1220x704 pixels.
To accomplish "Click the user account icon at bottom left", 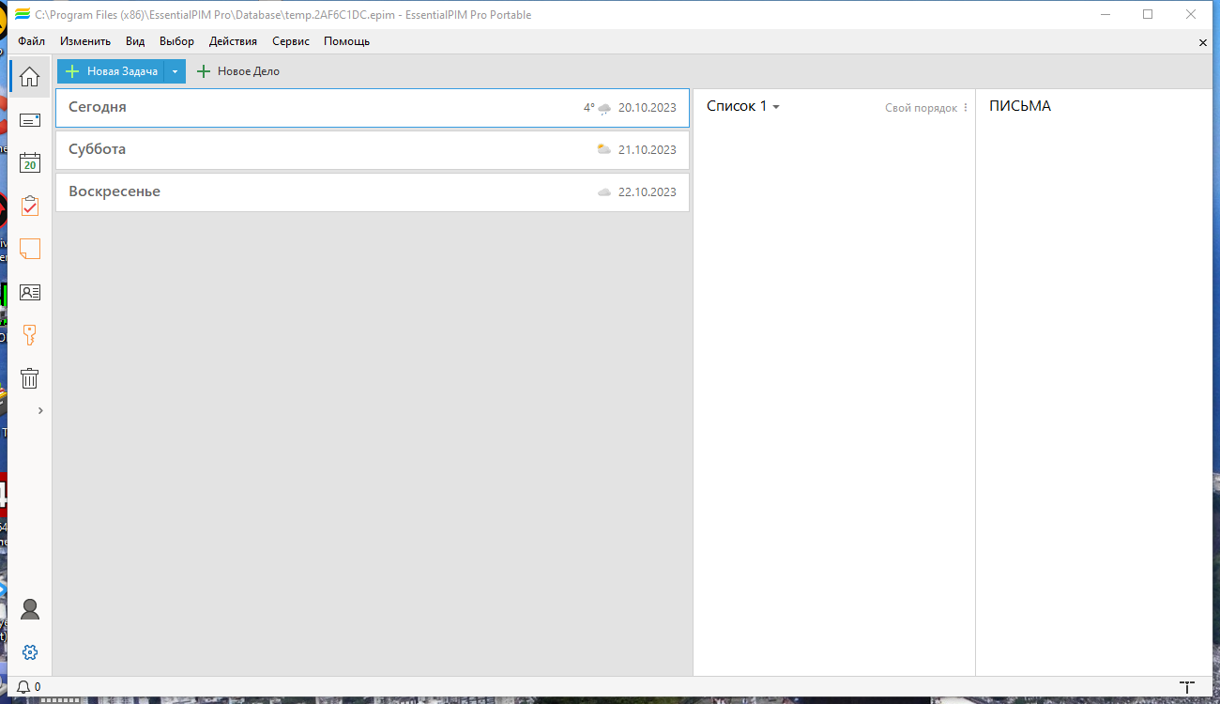I will click(x=29, y=608).
